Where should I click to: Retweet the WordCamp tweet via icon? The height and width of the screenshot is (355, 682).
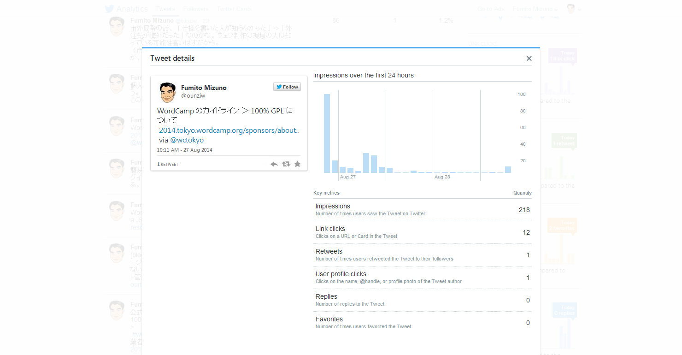pos(286,164)
